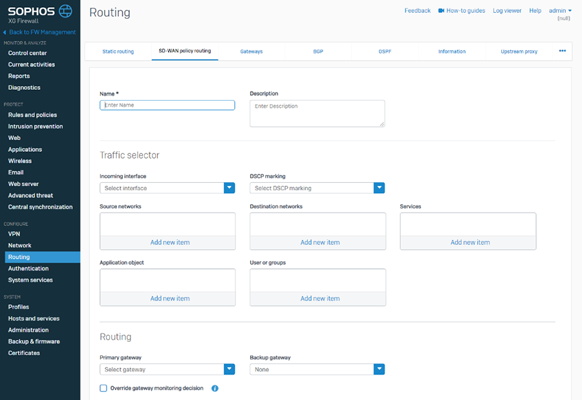Open the three-dots more tabs menu
Viewport: 582px width, 400px height.
click(x=562, y=51)
